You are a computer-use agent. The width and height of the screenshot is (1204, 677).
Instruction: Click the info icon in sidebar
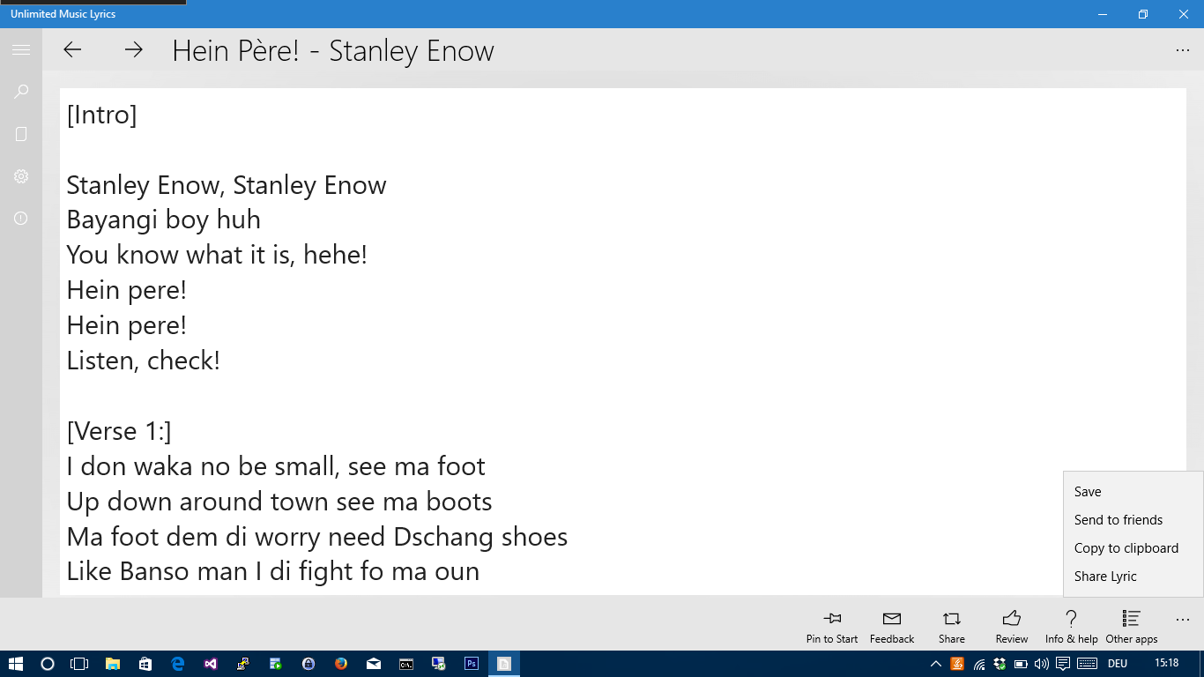coord(21,219)
